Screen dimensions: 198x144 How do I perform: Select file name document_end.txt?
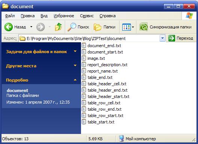coord(104,46)
